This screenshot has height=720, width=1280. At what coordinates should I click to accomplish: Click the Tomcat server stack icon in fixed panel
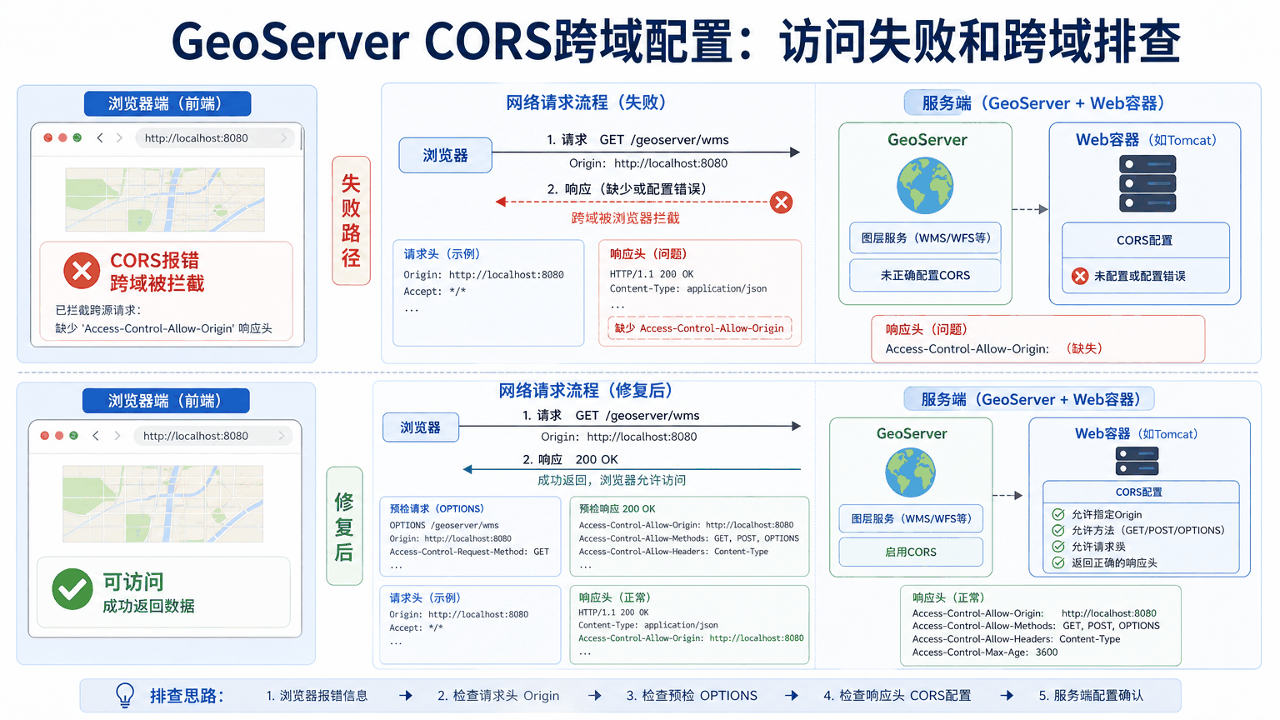pyautogui.click(x=1137, y=462)
